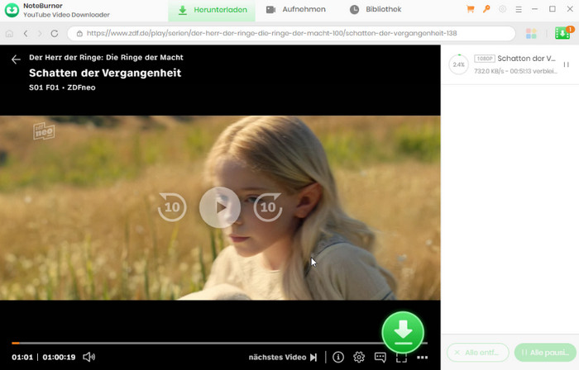Click Alle pausieren button

pos(545,353)
